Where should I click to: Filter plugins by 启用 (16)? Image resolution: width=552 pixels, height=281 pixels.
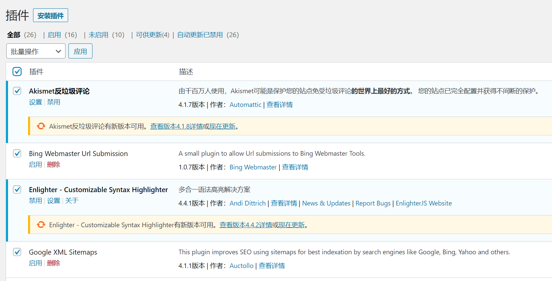click(54, 35)
